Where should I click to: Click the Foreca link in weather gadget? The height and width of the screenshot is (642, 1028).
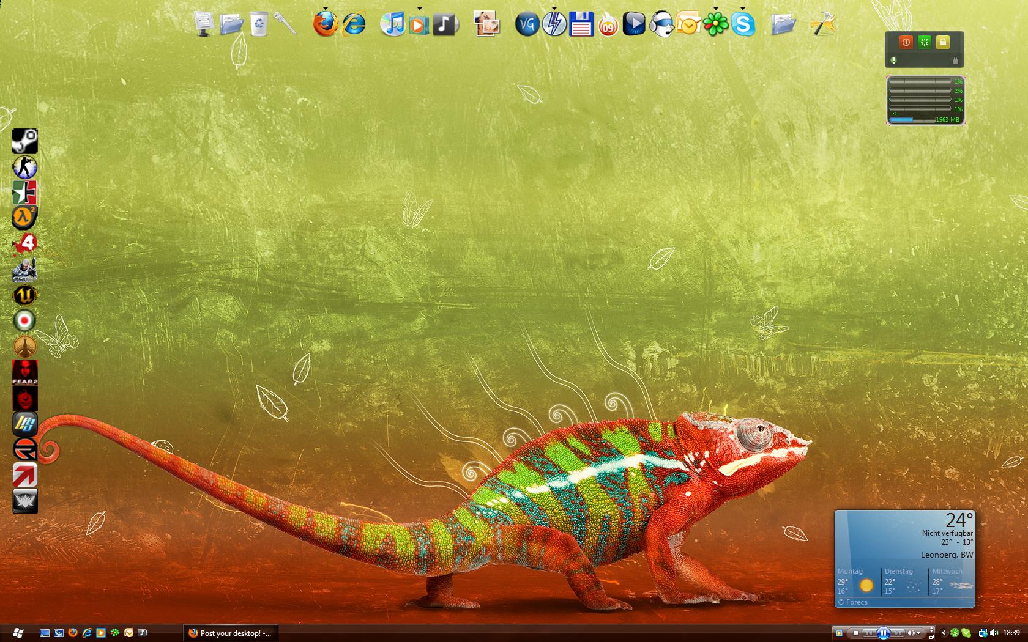[x=853, y=602]
